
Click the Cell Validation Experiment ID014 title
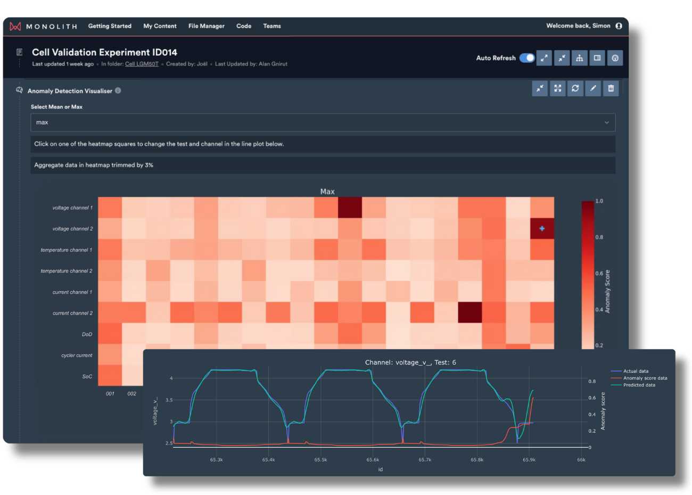click(104, 52)
